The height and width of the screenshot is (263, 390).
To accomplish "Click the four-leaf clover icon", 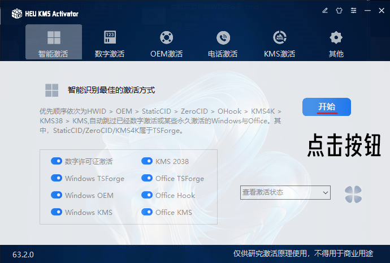I will [x=353, y=194].
